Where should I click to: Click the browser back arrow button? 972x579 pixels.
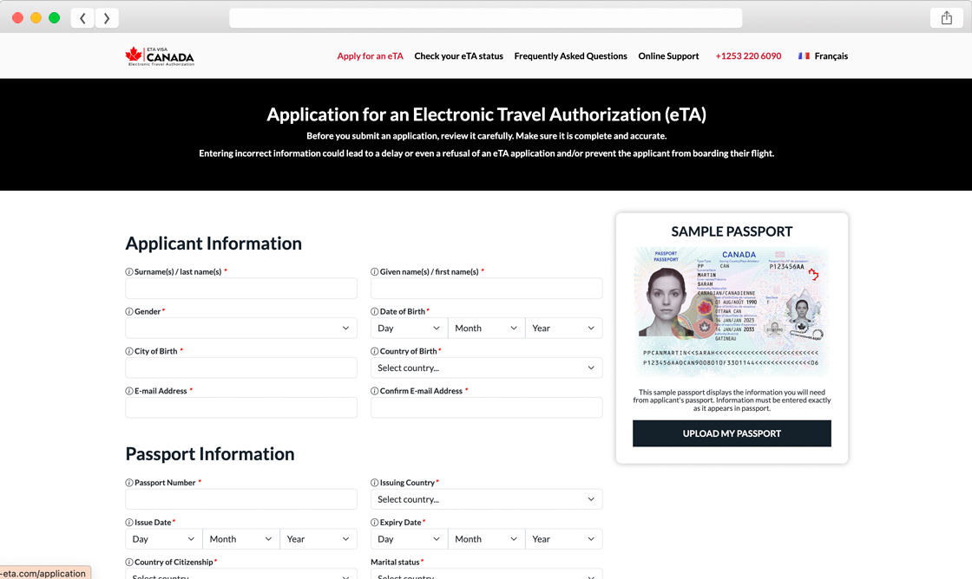pos(82,18)
